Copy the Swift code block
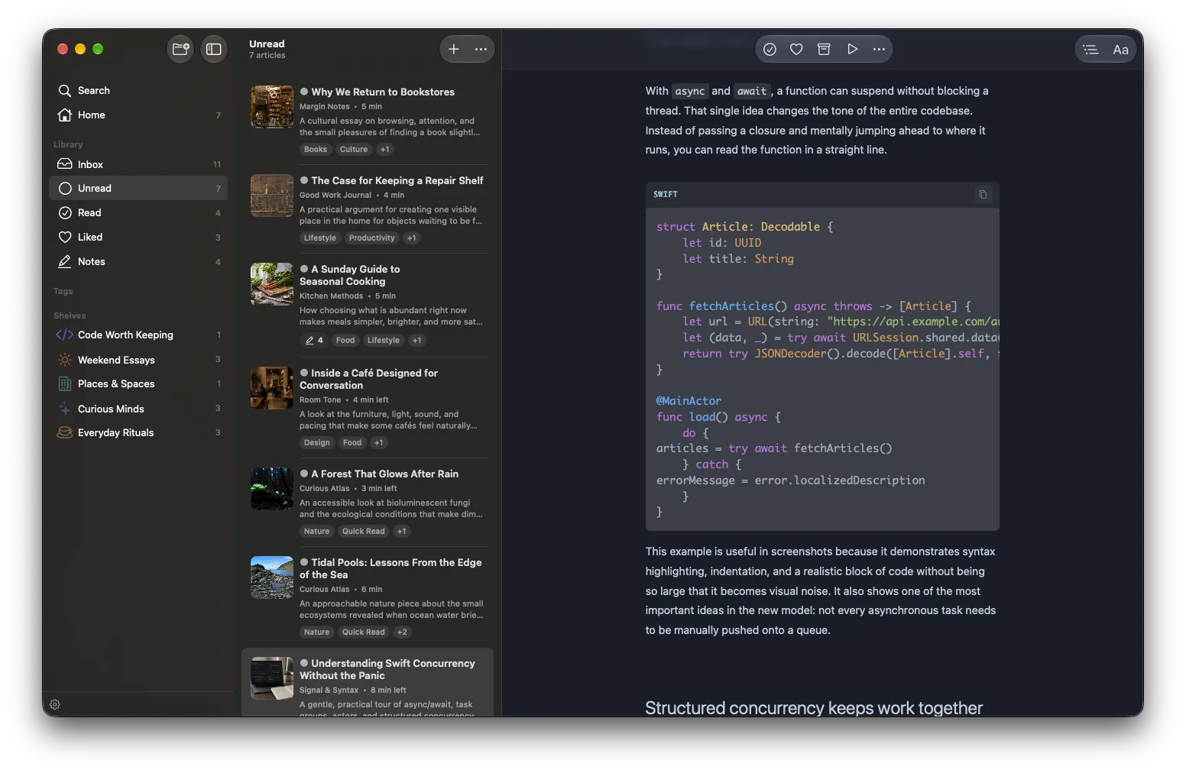 pos(983,194)
